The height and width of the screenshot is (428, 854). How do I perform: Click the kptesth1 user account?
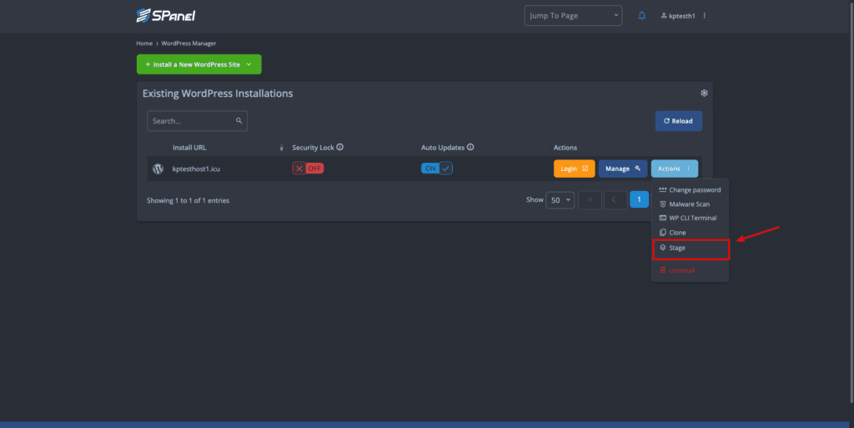[678, 16]
